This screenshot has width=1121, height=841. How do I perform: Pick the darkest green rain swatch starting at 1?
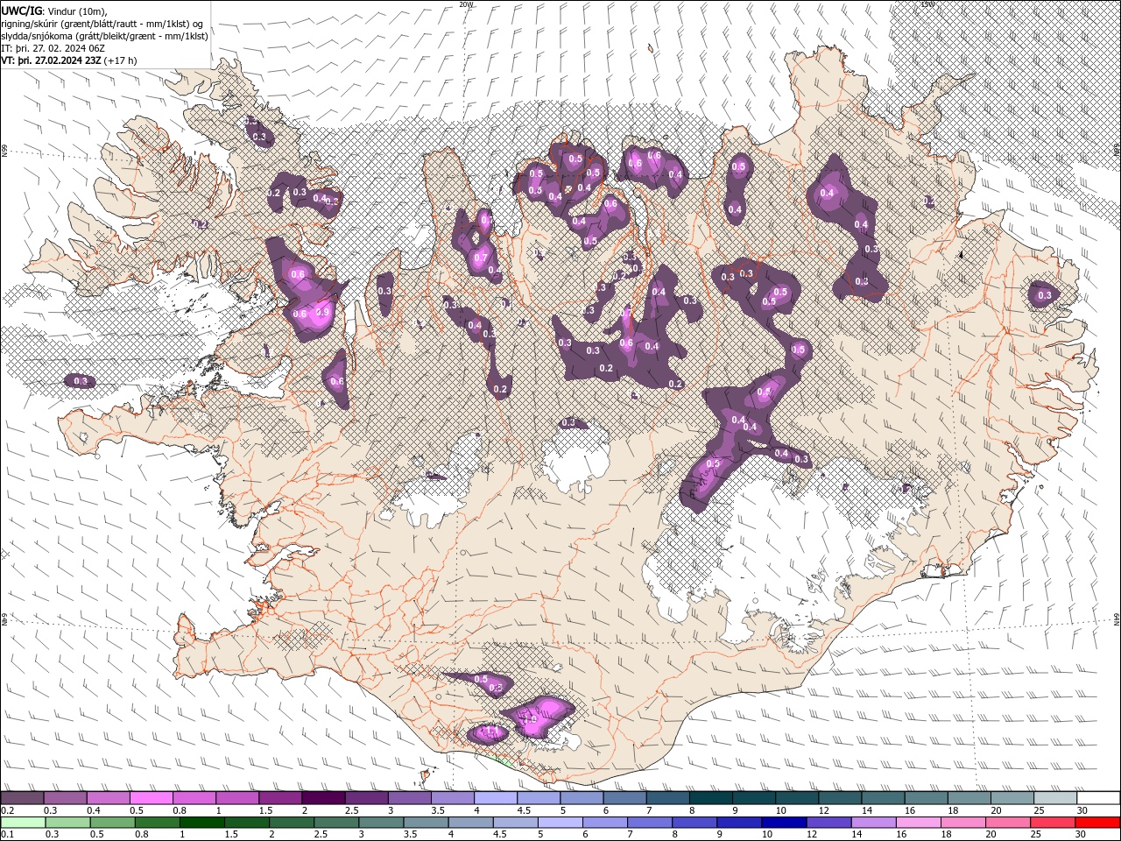(x=201, y=822)
